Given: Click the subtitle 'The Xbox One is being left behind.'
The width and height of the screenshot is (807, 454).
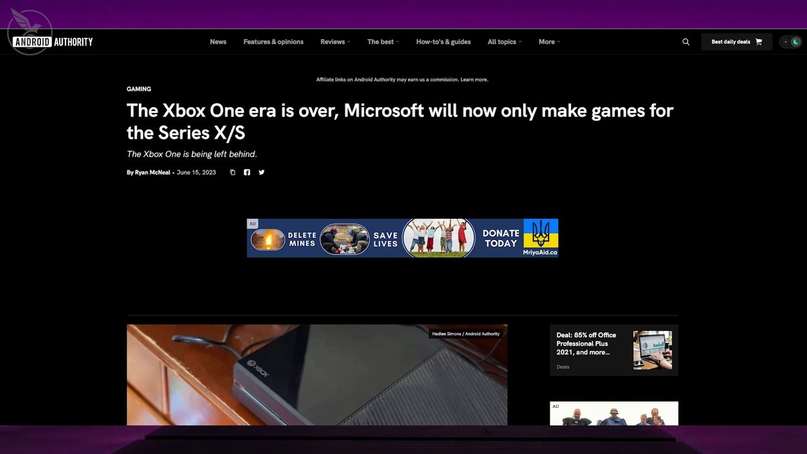Looking at the screenshot, I should pos(192,154).
